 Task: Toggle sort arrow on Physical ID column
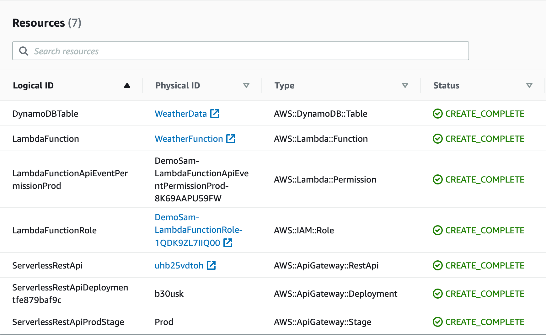246,85
